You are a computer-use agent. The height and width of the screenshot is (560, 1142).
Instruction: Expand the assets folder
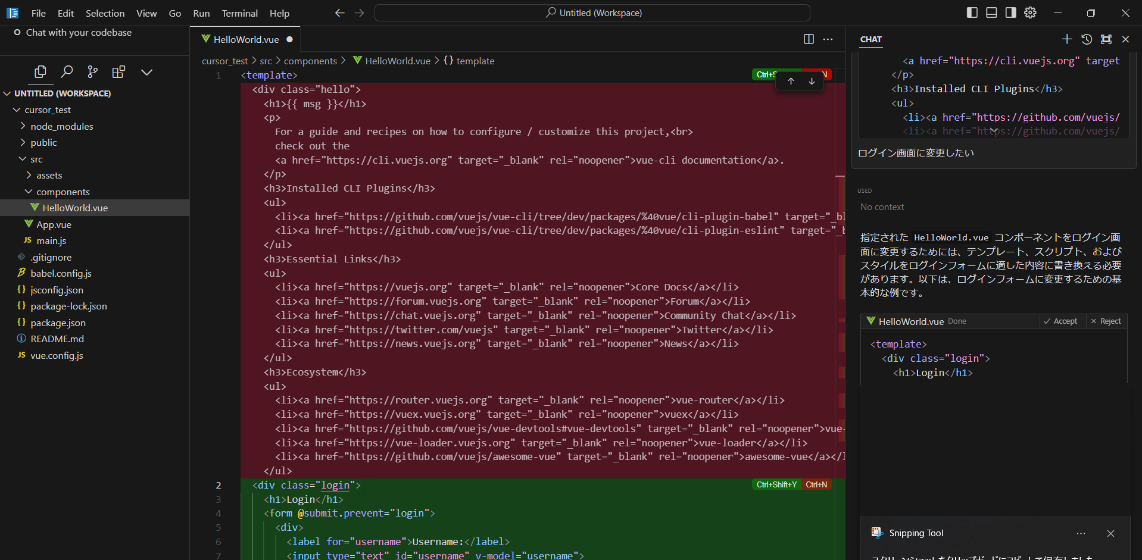[x=29, y=175]
